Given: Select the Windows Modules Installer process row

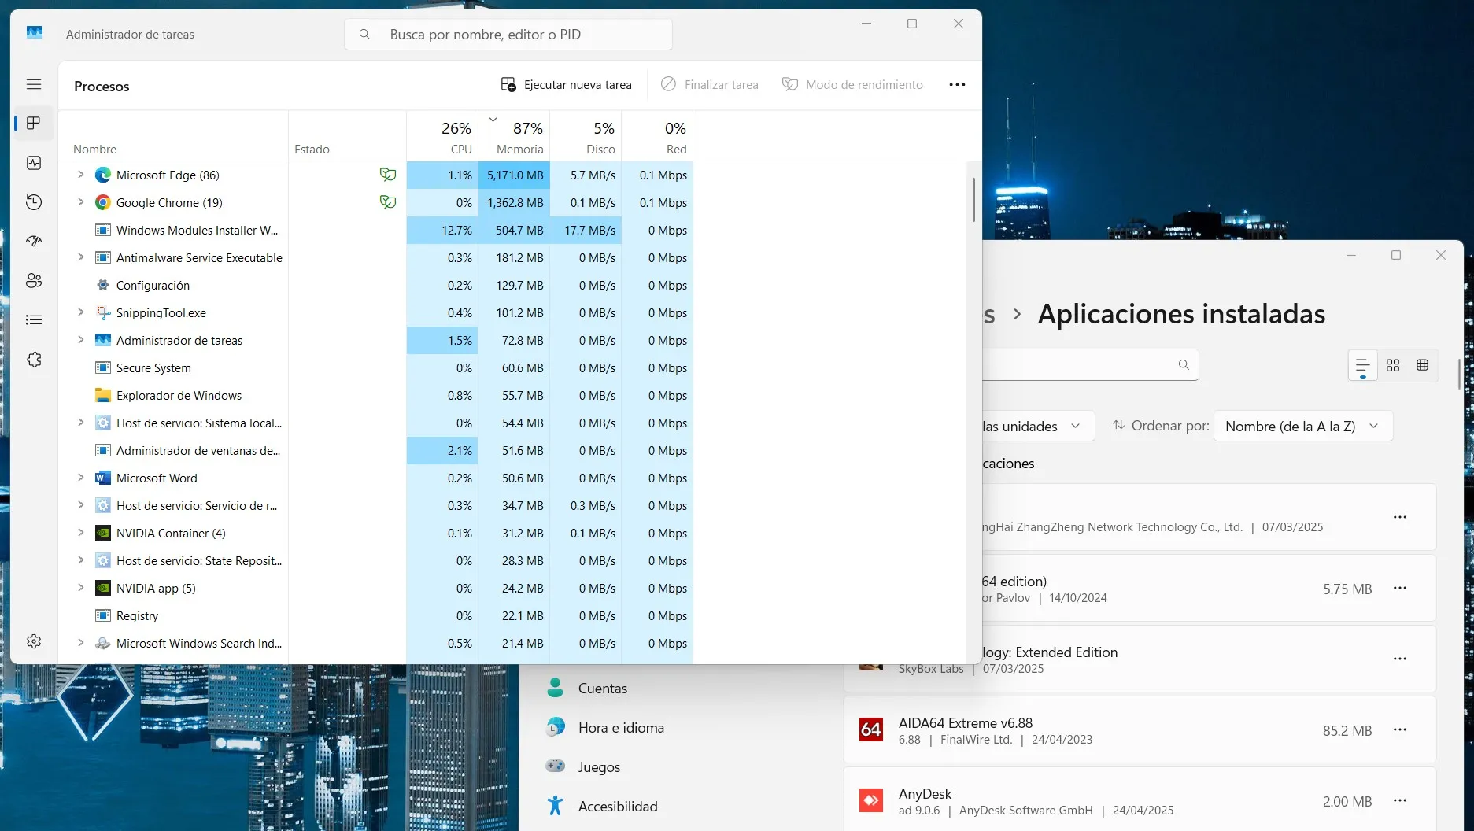Looking at the screenshot, I should click(376, 230).
